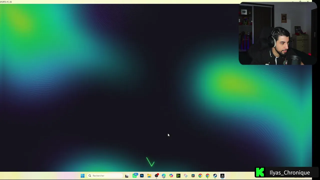Switch to OBS Studio in taskbar
The width and height of the screenshot is (320, 180).
point(156,176)
